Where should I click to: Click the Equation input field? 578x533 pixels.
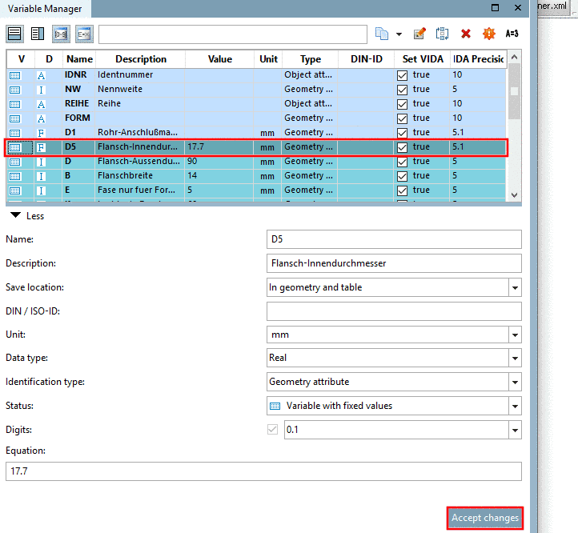[x=263, y=471]
